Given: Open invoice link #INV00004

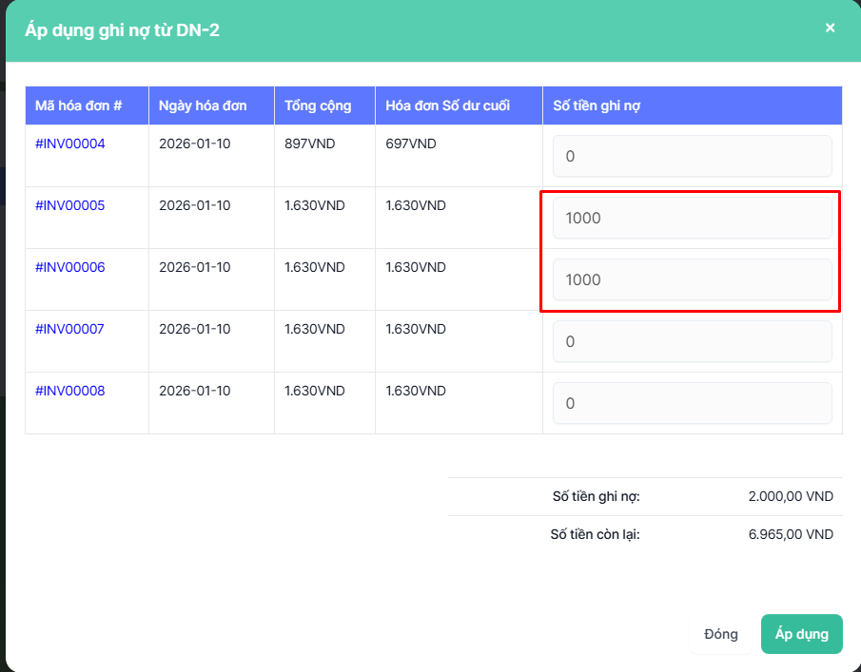Looking at the screenshot, I should click(x=70, y=144).
